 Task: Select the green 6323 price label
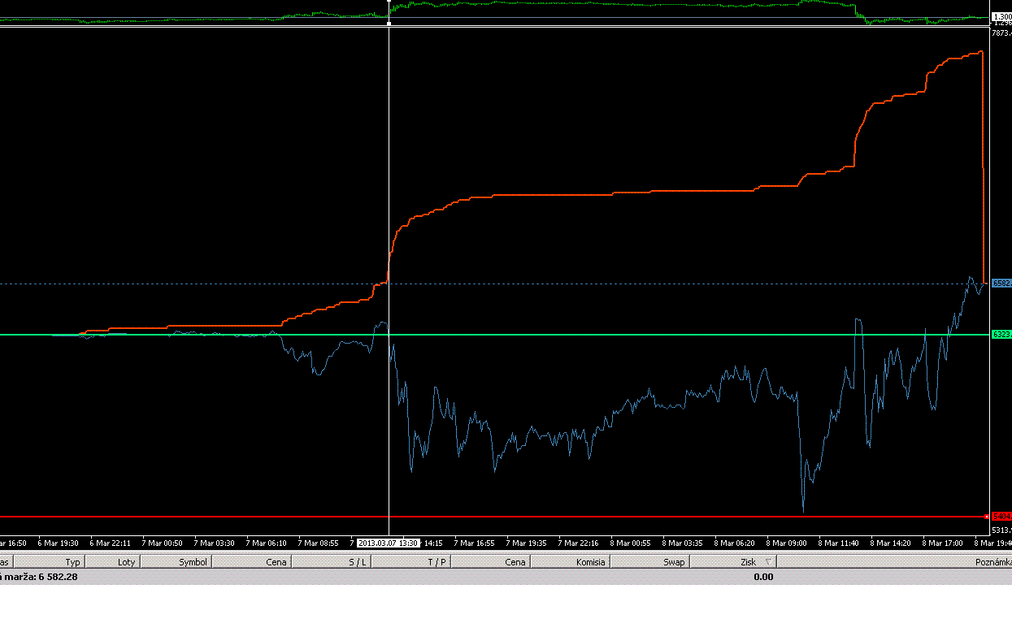point(1001,335)
